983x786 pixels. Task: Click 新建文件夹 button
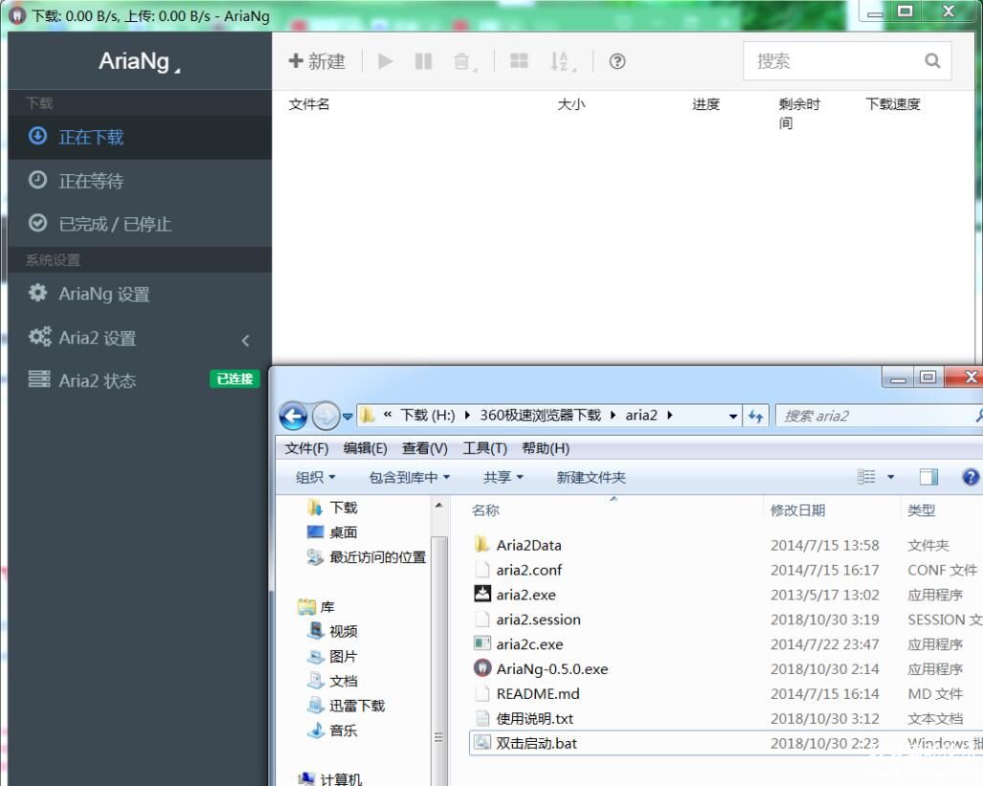tap(591, 478)
